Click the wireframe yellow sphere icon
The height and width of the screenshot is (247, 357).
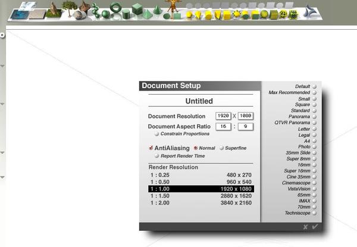pos(283,14)
